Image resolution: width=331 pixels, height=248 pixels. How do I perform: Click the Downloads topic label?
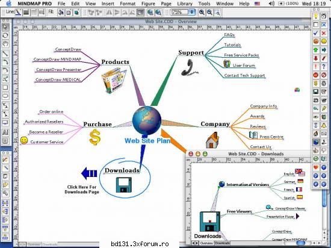click(x=122, y=170)
